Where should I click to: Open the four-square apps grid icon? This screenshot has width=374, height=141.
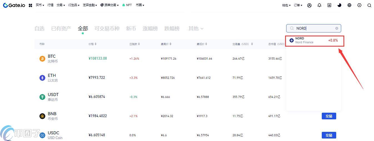[31, 5]
